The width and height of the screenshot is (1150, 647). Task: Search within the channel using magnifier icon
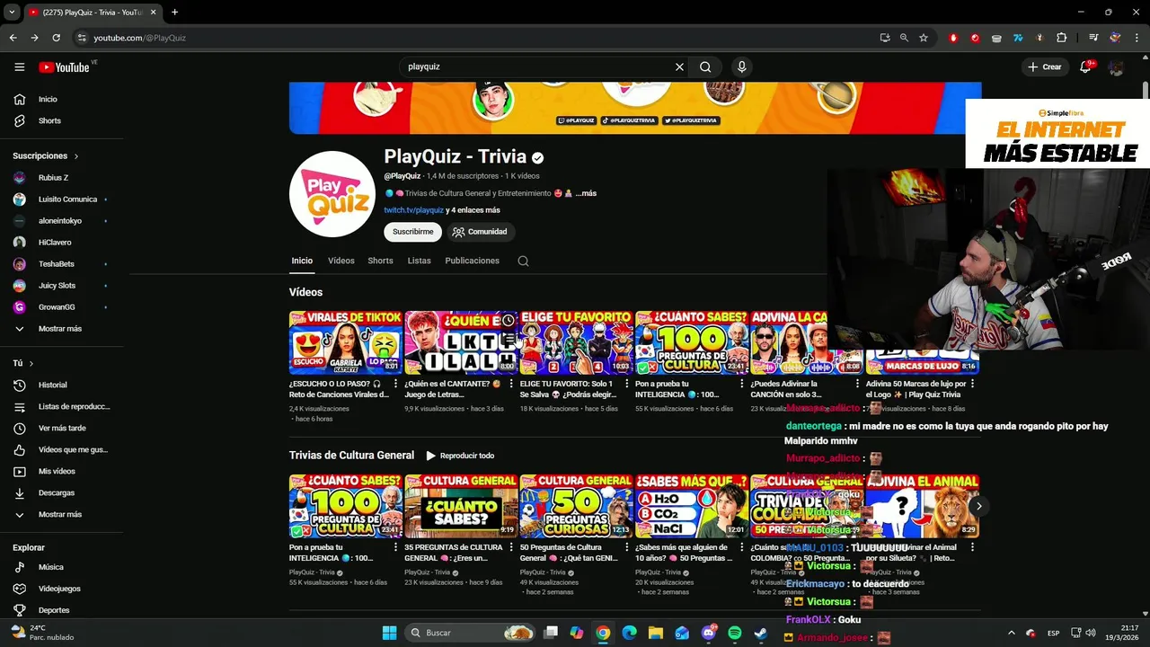point(523,261)
